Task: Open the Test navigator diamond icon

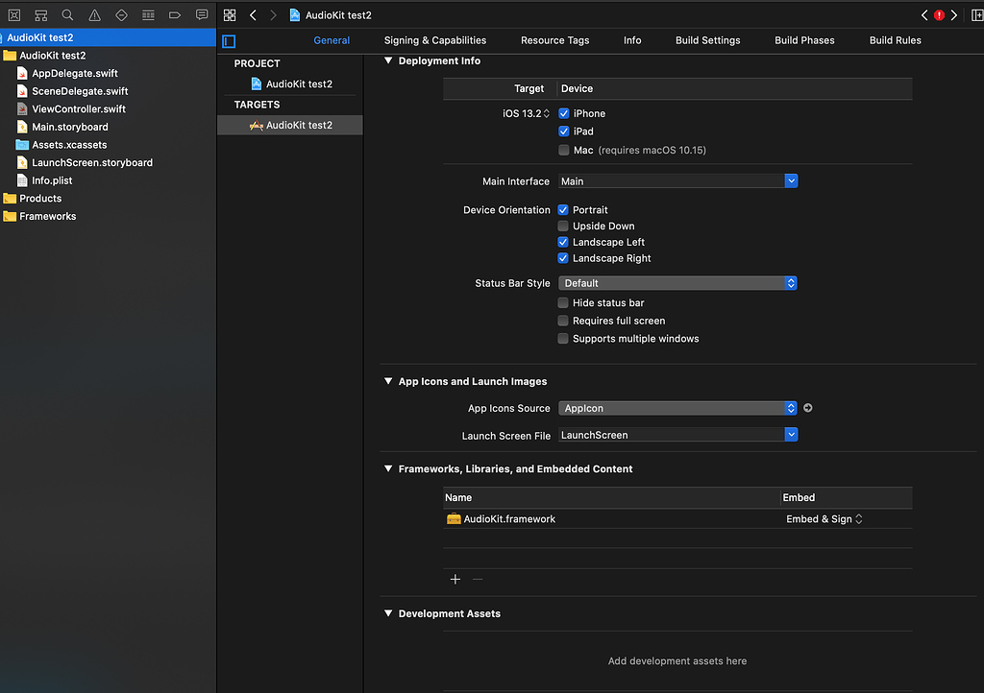Action: [x=122, y=14]
